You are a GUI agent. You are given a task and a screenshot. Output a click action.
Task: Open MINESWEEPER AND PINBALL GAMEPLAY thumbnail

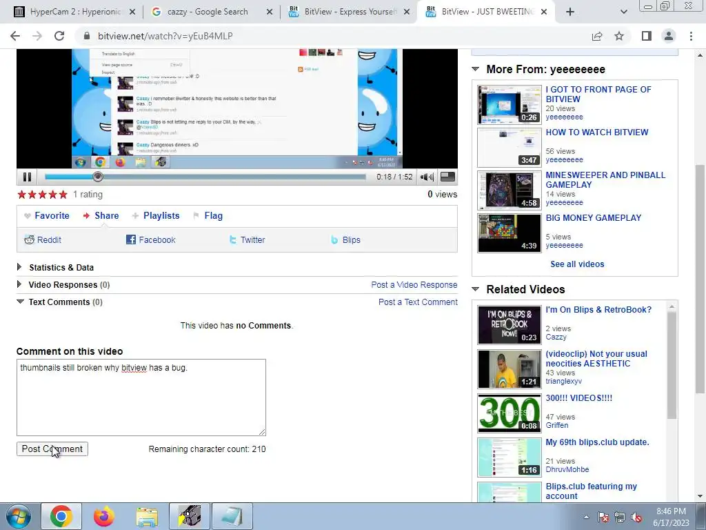510,190
